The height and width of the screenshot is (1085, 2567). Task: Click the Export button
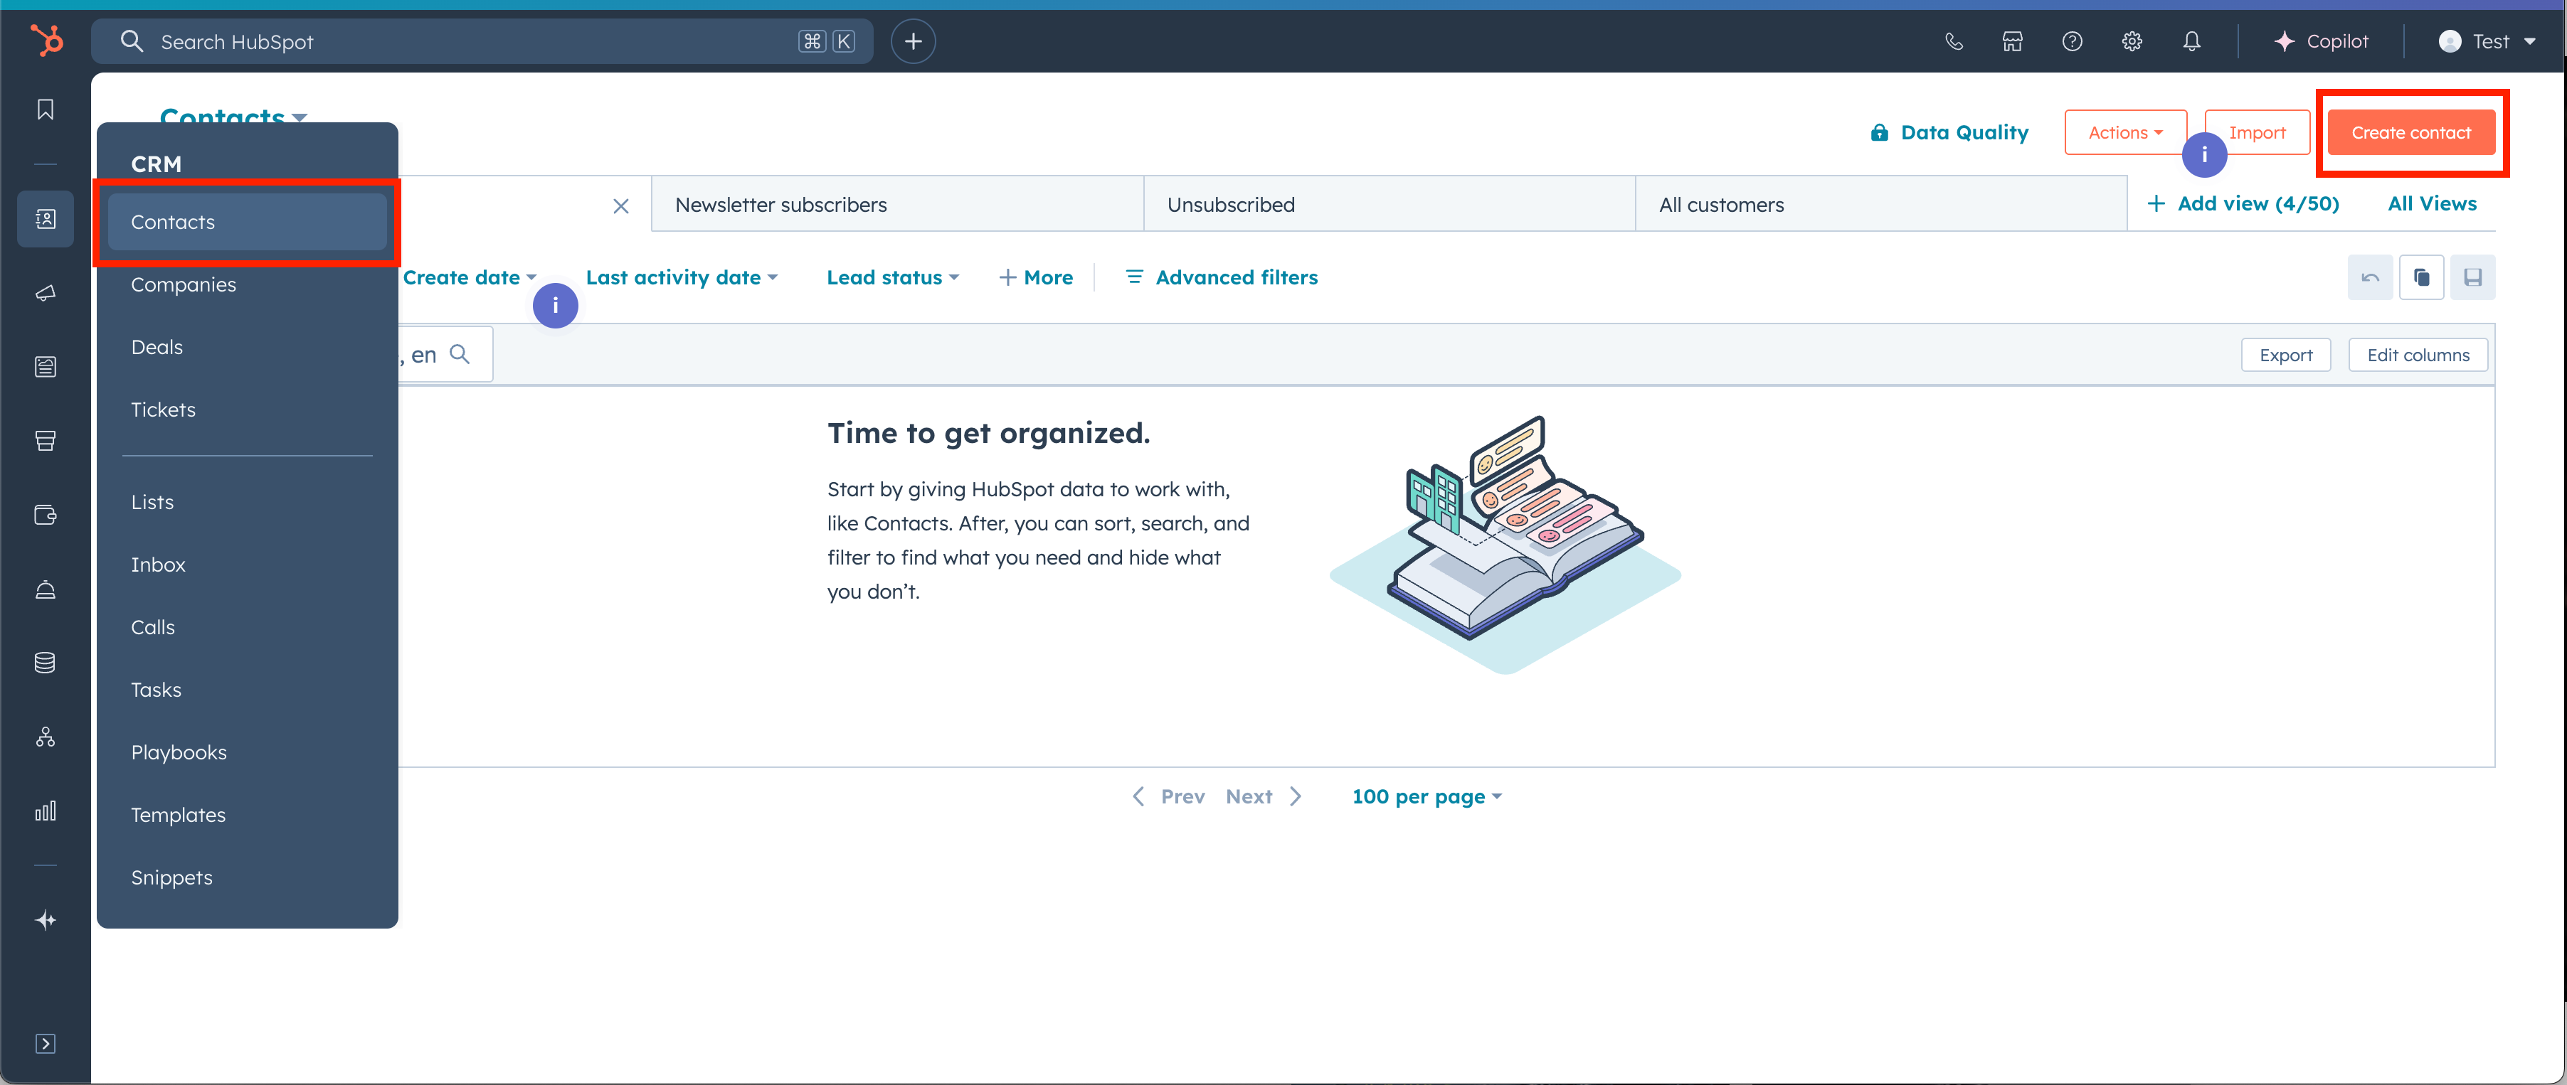(2286, 356)
